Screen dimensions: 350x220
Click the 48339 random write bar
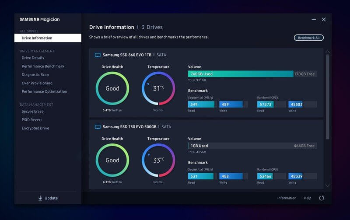(x=295, y=176)
